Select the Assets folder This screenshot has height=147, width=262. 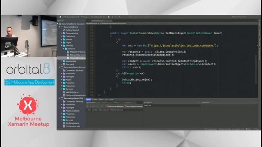click(x=68, y=80)
